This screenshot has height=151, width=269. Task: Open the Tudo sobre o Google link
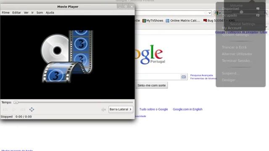click(x=153, y=109)
